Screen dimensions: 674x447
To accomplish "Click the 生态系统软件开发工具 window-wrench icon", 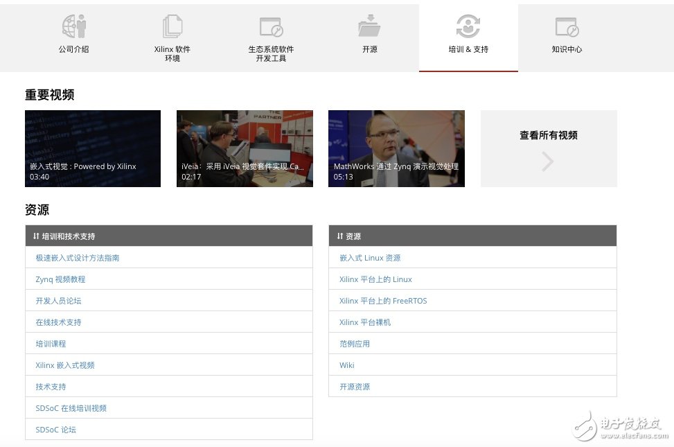I will pos(272,26).
